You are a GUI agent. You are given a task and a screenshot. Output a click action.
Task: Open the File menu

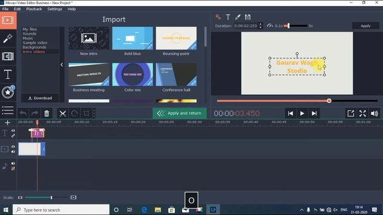click(5, 9)
